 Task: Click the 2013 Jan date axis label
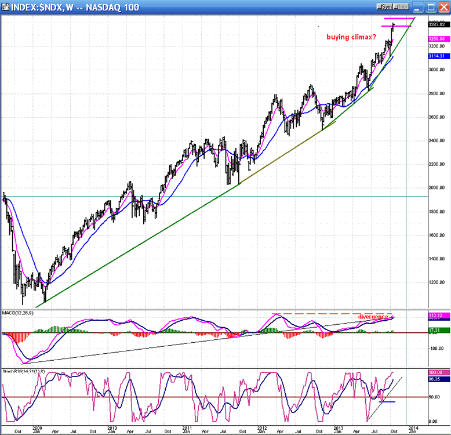tap(338, 430)
